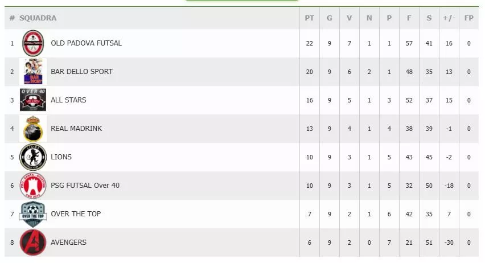This screenshot has width=485, height=263.
Task: Click the ALL STARS team name
Action: click(x=68, y=100)
